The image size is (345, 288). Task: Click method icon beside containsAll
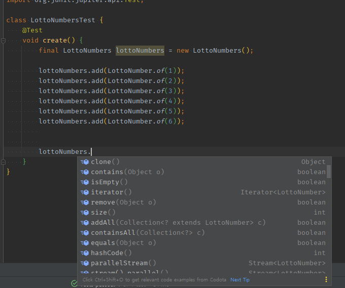85,232
